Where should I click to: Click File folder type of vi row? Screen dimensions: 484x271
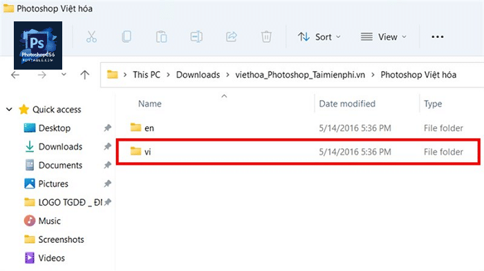(x=443, y=152)
